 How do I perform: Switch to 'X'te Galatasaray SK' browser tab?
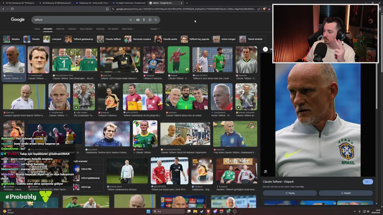(x=18, y=3)
